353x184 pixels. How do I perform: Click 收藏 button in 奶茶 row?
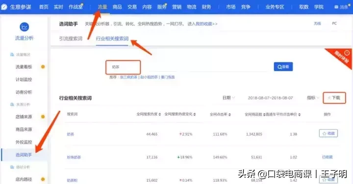coord(328,133)
